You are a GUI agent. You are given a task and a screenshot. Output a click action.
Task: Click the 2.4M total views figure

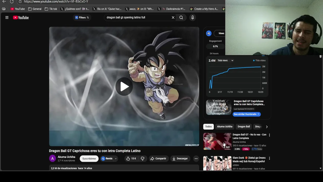(x=212, y=60)
